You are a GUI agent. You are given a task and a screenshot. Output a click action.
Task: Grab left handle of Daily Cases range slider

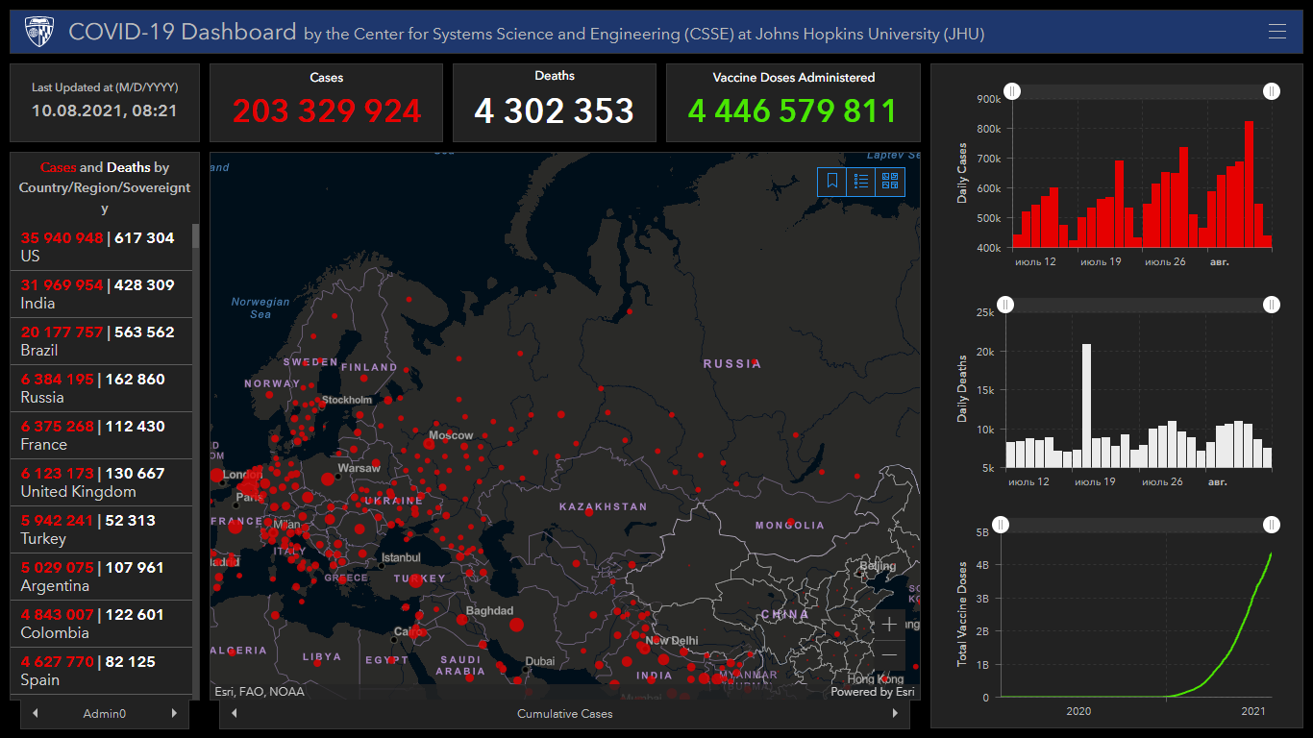pos(1012,91)
